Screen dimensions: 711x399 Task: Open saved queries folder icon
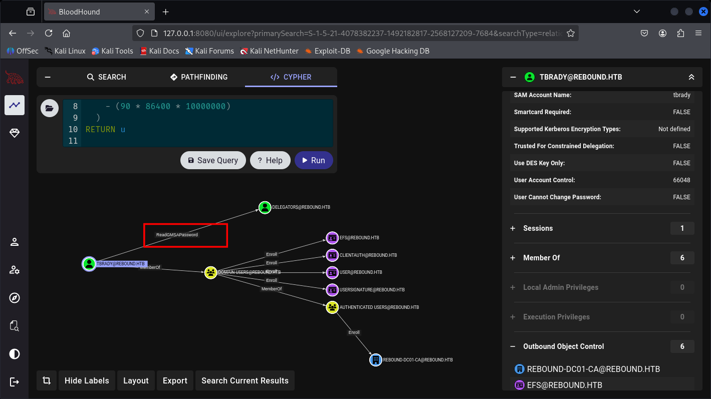coord(50,108)
